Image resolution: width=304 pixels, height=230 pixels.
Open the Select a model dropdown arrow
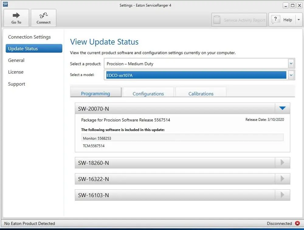[291, 75]
